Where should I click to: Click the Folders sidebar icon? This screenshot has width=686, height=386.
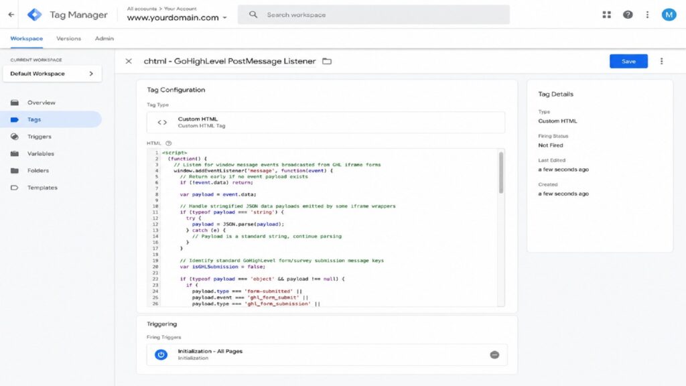point(15,171)
